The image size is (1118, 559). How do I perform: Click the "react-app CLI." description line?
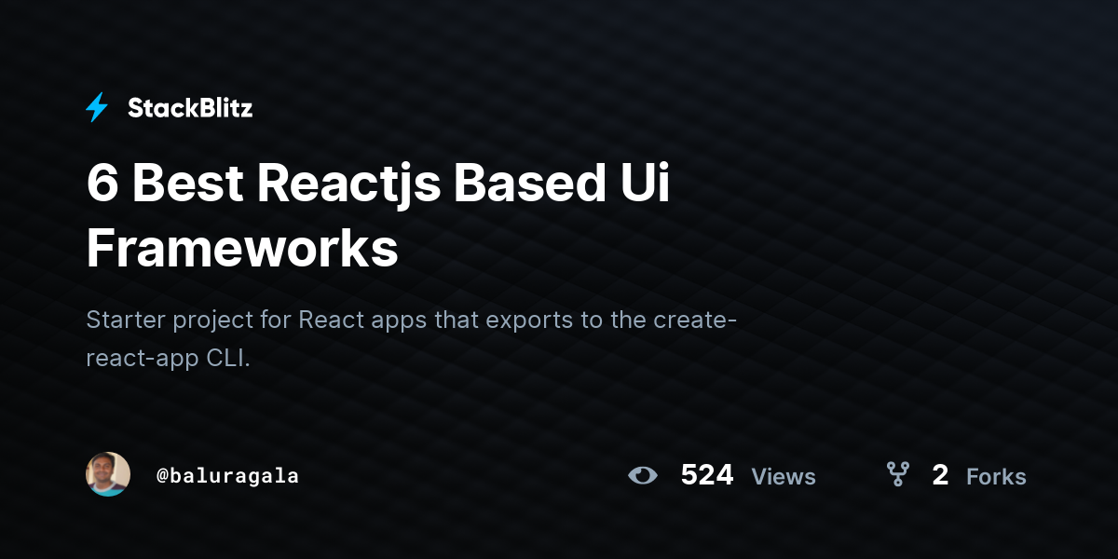(169, 360)
